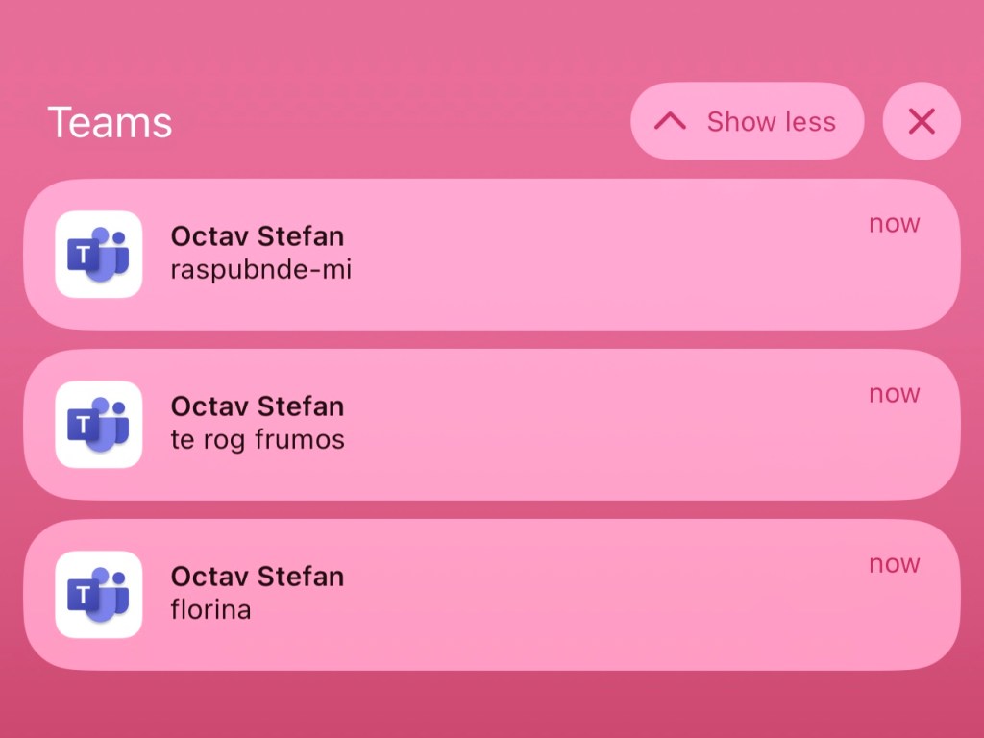Clear all Teams notifications with the X button
Image resolution: width=984 pixels, height=738 pixels.
(x=922, y=121)
